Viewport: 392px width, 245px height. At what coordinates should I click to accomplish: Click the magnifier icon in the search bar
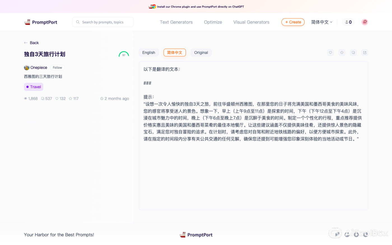78,22
